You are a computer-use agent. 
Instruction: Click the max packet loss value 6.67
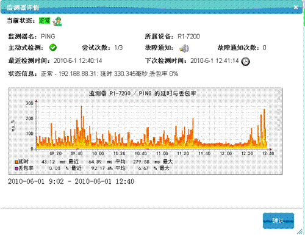[143, 168]
